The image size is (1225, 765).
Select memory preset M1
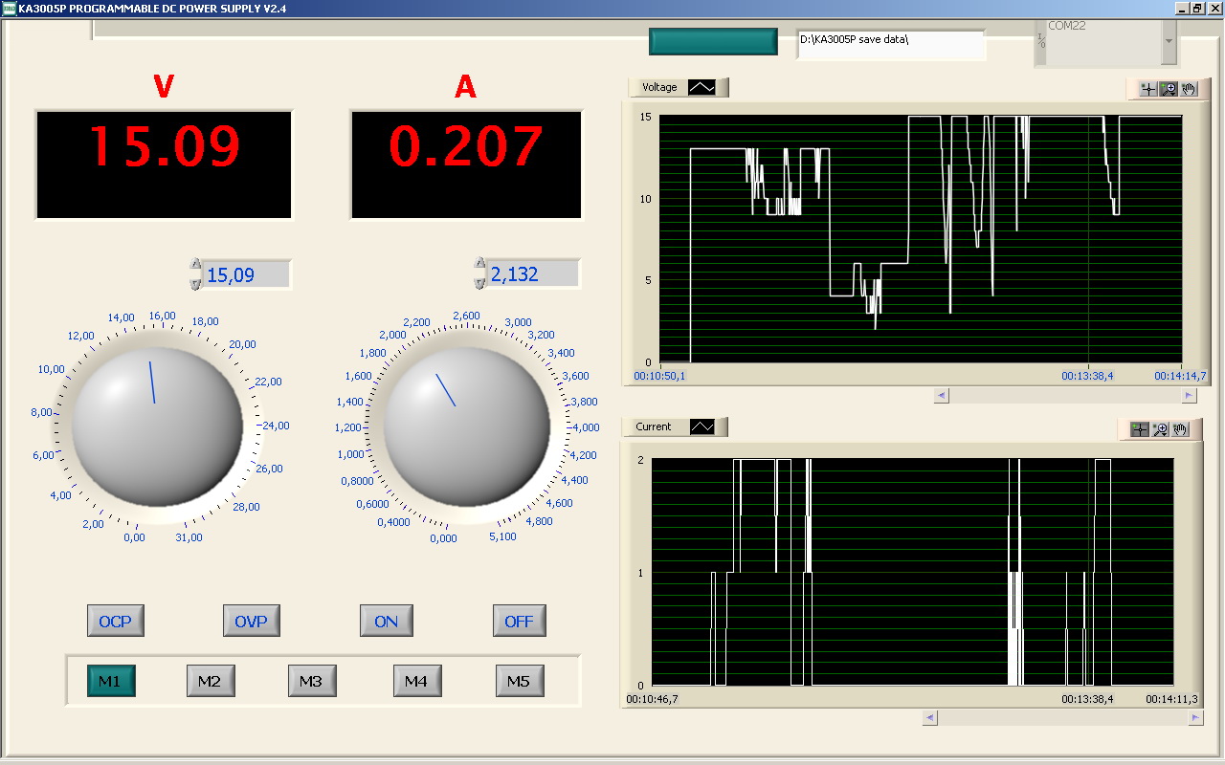(x=111, y=681)
